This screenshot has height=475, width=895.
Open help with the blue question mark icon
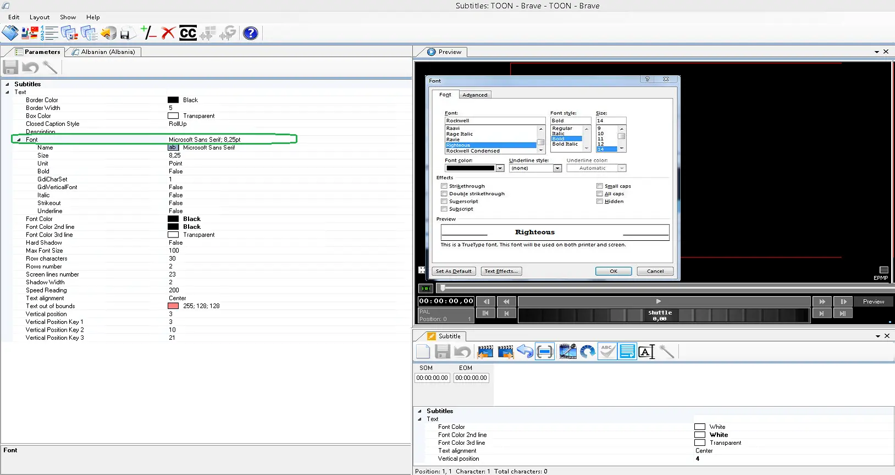coord(251,34)
